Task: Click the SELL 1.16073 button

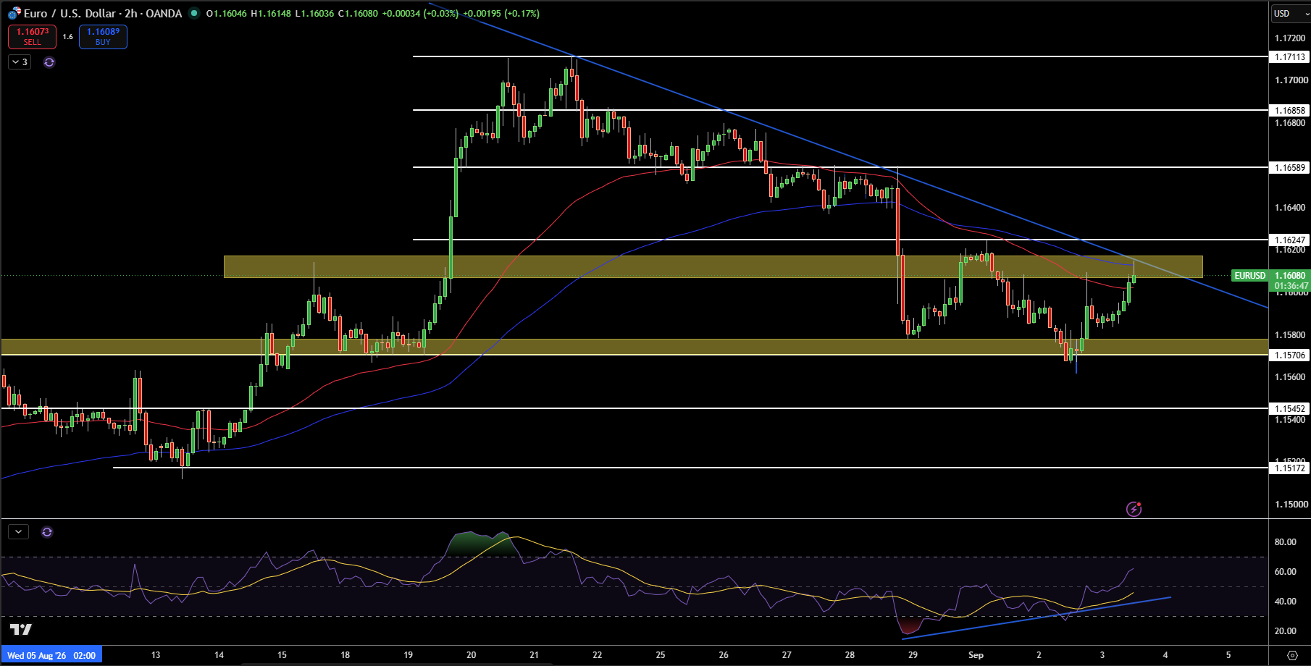Action: click(32, 37)
